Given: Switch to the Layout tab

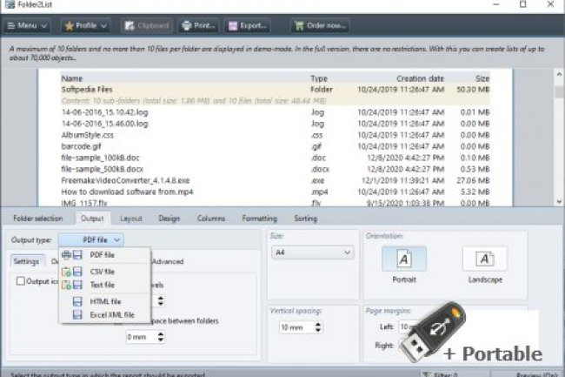Looking at the screenshot, I should tap(131, 219).
